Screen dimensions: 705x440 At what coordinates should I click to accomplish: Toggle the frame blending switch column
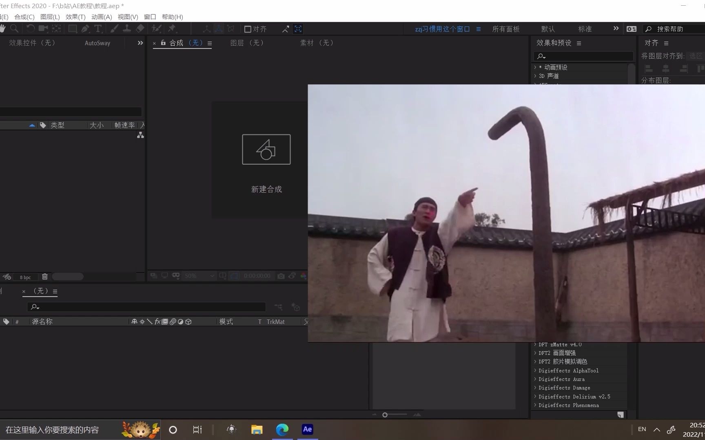165,321
